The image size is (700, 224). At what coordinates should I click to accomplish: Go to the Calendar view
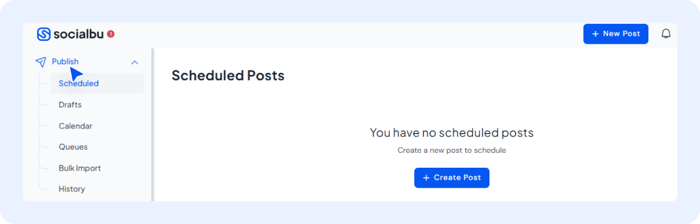pos(75,126)
